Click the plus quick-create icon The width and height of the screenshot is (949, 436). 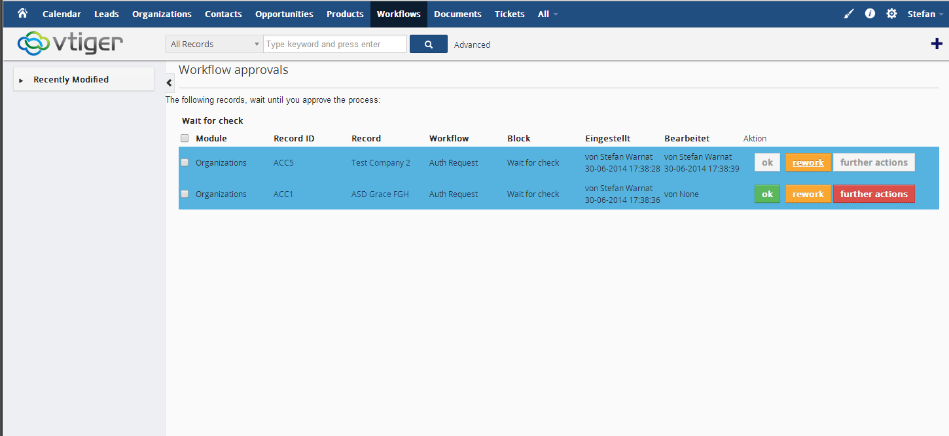tap(936, 44)
